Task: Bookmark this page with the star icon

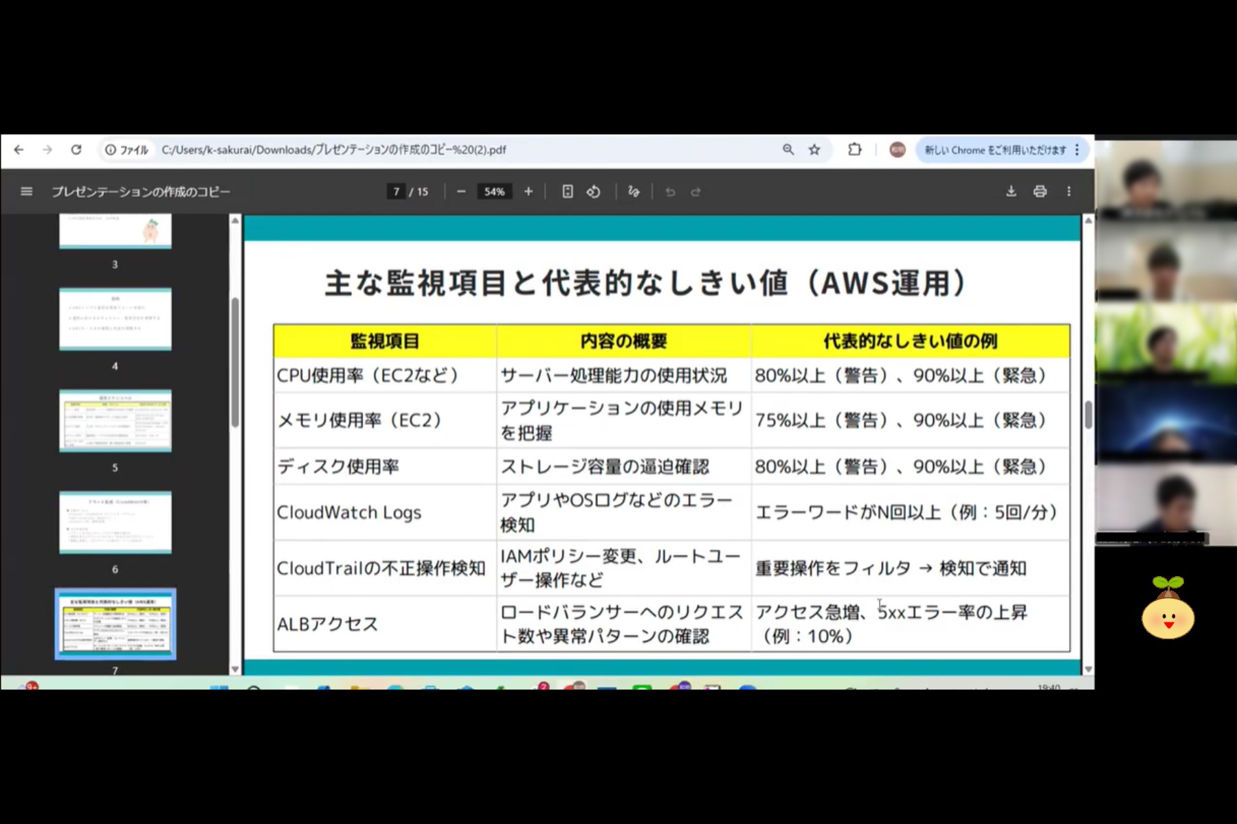Action: (814, 150)
